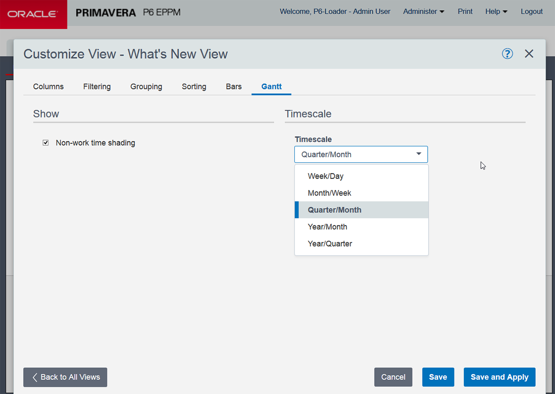Switch to the Columns tab
The image size is (555, 394).
(48, 87)
